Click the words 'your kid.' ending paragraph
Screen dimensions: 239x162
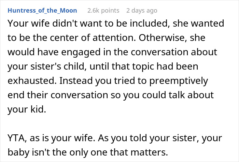27,109
